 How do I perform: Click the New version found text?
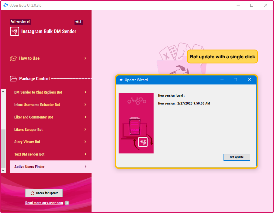pyautogui.click(x=171, y=95)
